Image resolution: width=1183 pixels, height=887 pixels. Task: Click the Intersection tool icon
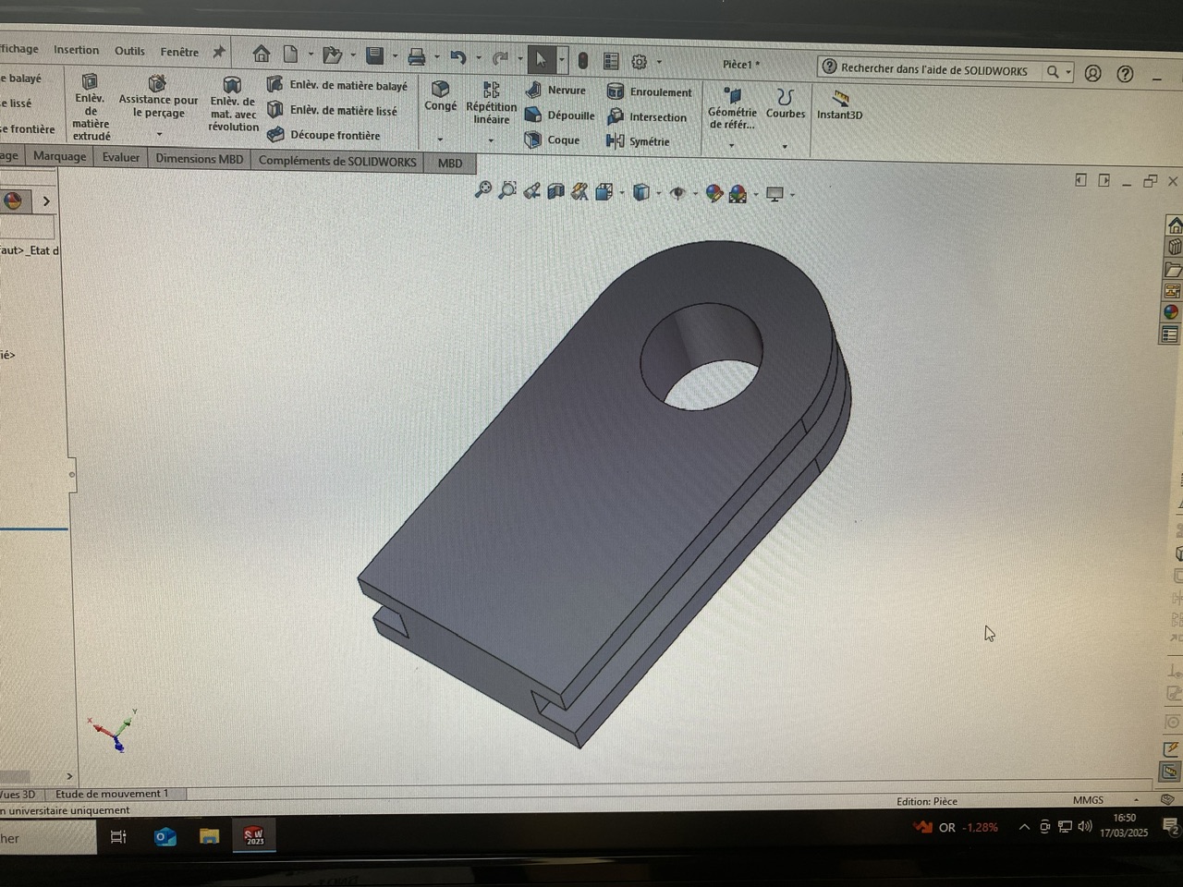point(616,116)
